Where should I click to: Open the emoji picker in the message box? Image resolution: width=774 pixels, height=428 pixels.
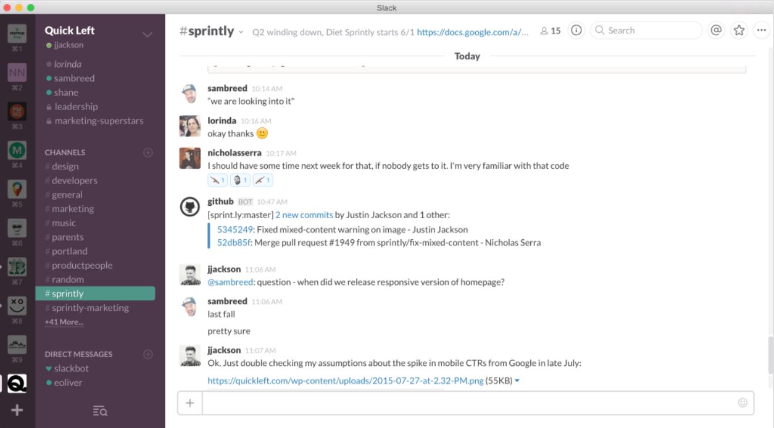[742, 403]
